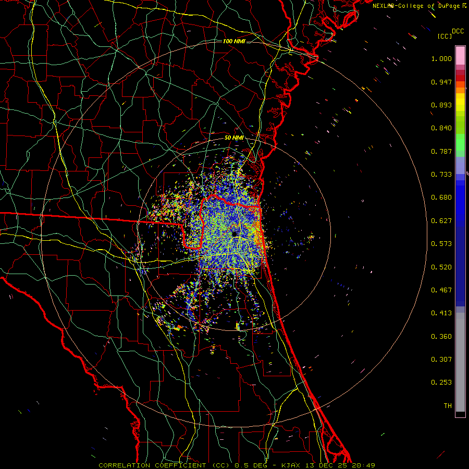The height and width of the screenshot is (469, 469).
Task: Click the 50 NMI range ring label
Action: pos(234,138)
